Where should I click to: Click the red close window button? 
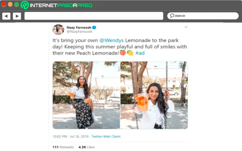[4, 5]
